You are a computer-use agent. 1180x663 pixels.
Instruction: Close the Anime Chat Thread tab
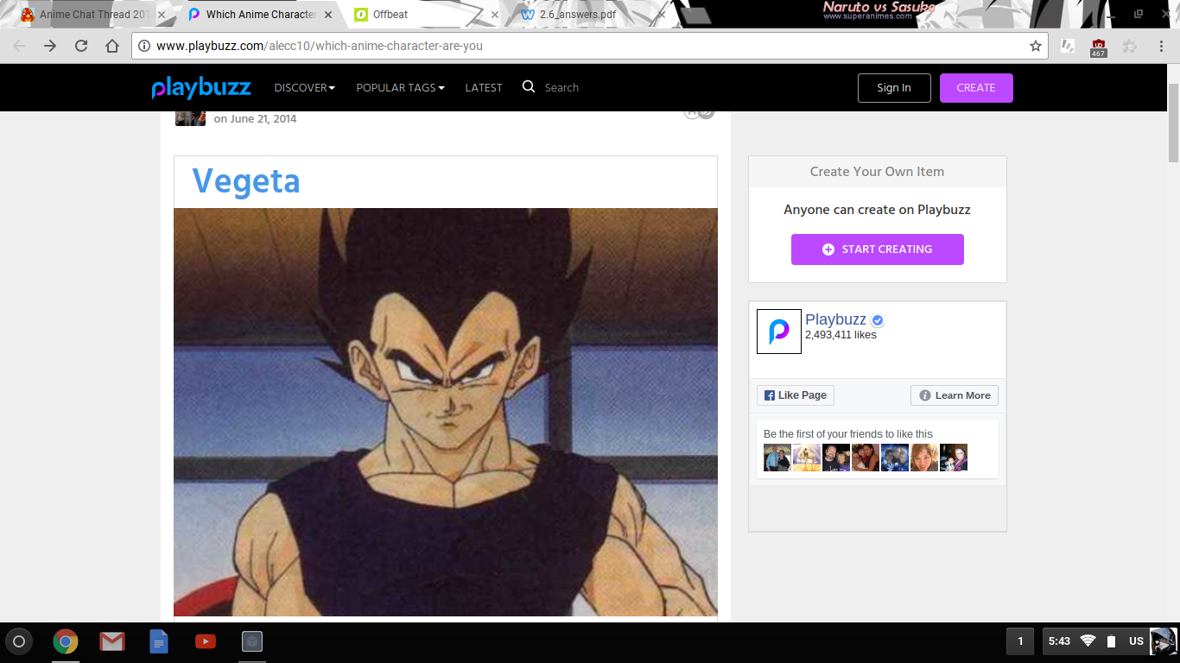point(162,15)
